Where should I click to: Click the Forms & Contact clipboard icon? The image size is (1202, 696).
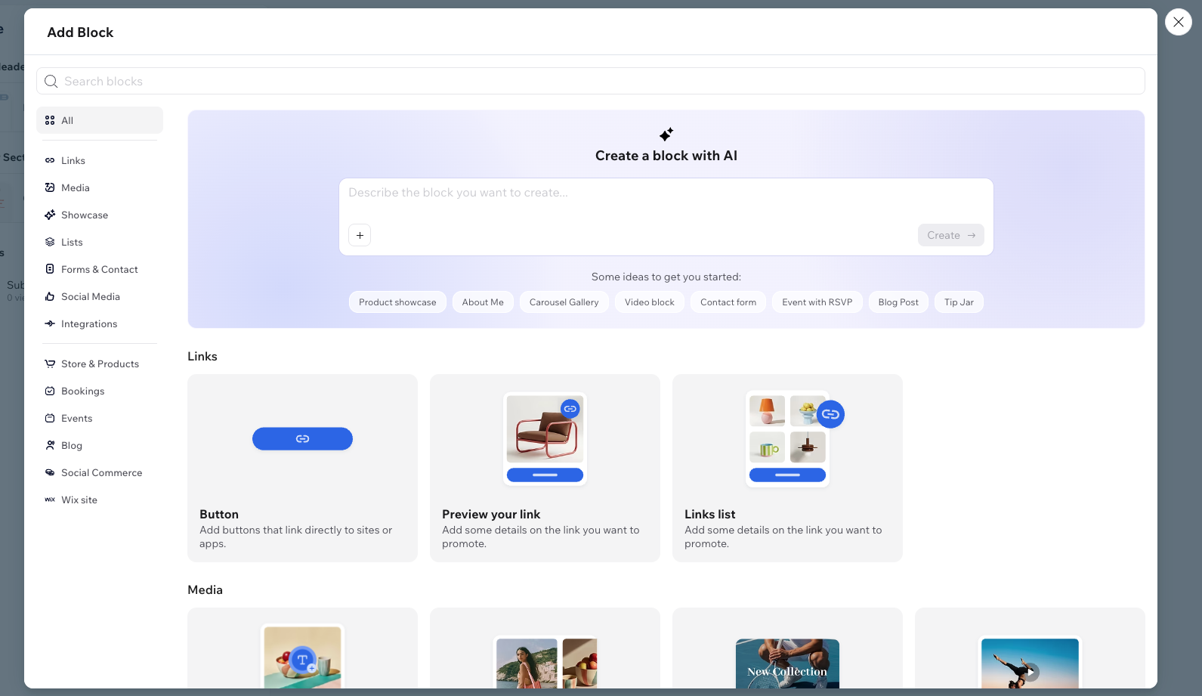[x=50, y=269]
